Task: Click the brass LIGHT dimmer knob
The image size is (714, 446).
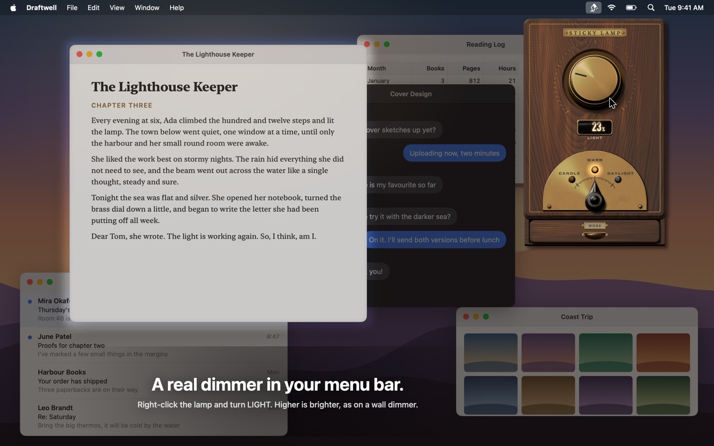Action: tap(595, 80)
